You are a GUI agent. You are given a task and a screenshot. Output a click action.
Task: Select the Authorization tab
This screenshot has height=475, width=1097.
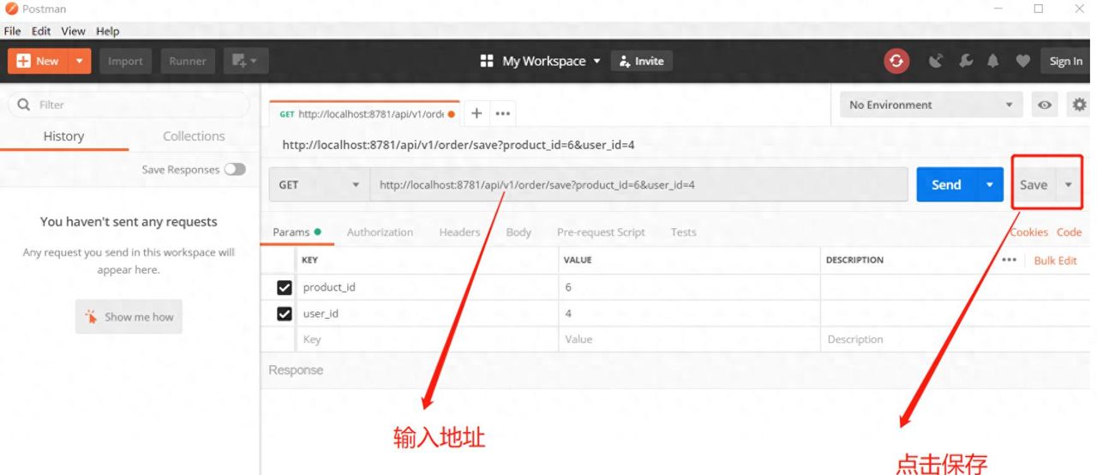pos(380,232)
